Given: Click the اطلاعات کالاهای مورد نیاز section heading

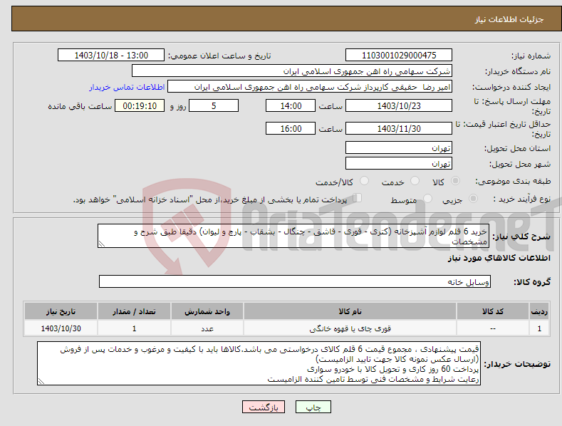Looking at the screenshot, I should tap(499, 258).
